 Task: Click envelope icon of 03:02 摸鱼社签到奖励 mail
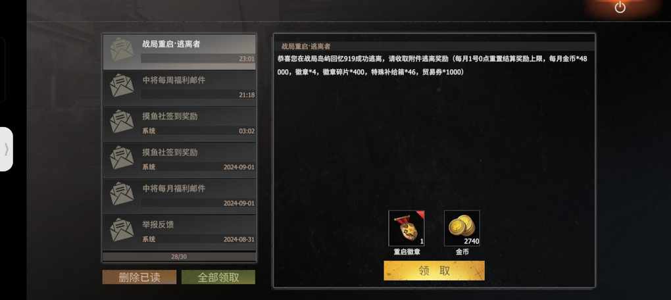tap(122, 121)
